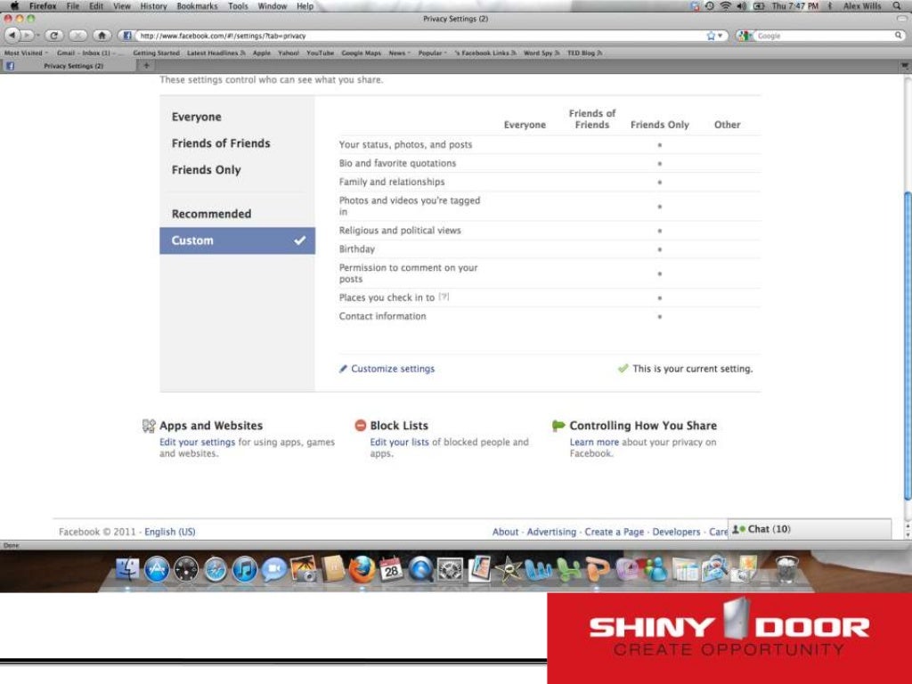Launch PowerPoint from the dock
This screenshot has height=684, width=912.
pos(598,569)
